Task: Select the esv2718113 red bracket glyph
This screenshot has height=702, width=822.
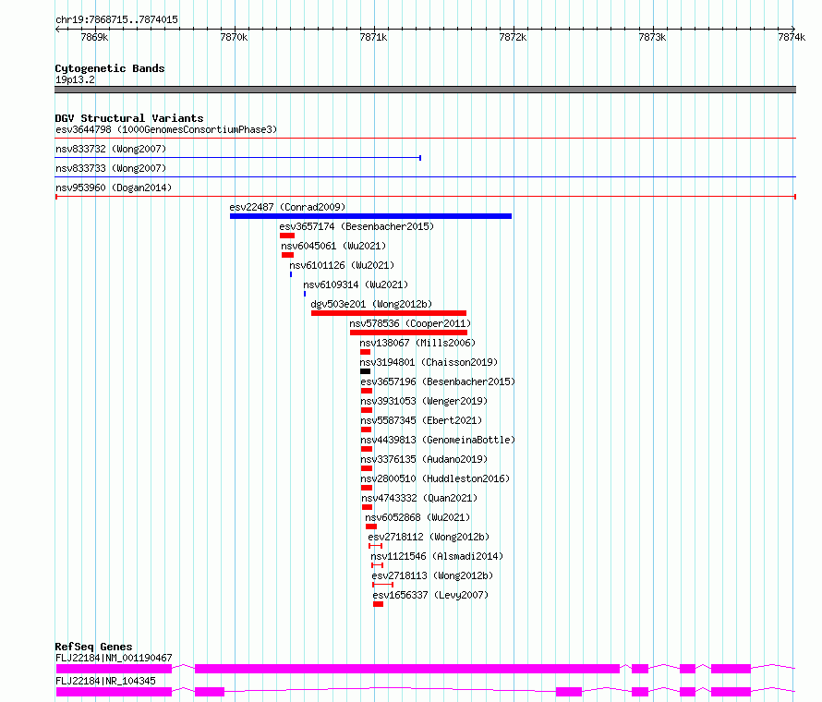Action: [x=382, y=585]
